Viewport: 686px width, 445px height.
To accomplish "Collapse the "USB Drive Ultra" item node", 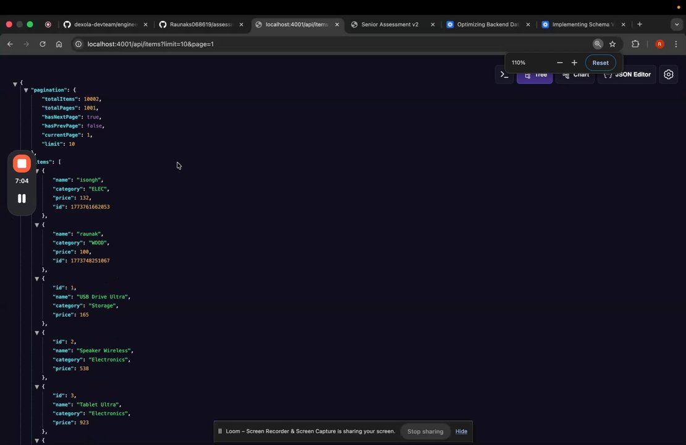I will 36,279.
